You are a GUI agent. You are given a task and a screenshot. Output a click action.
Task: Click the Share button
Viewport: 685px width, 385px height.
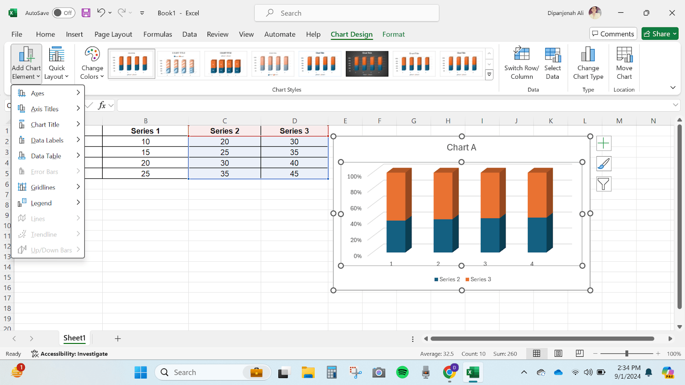click(660, 34)
